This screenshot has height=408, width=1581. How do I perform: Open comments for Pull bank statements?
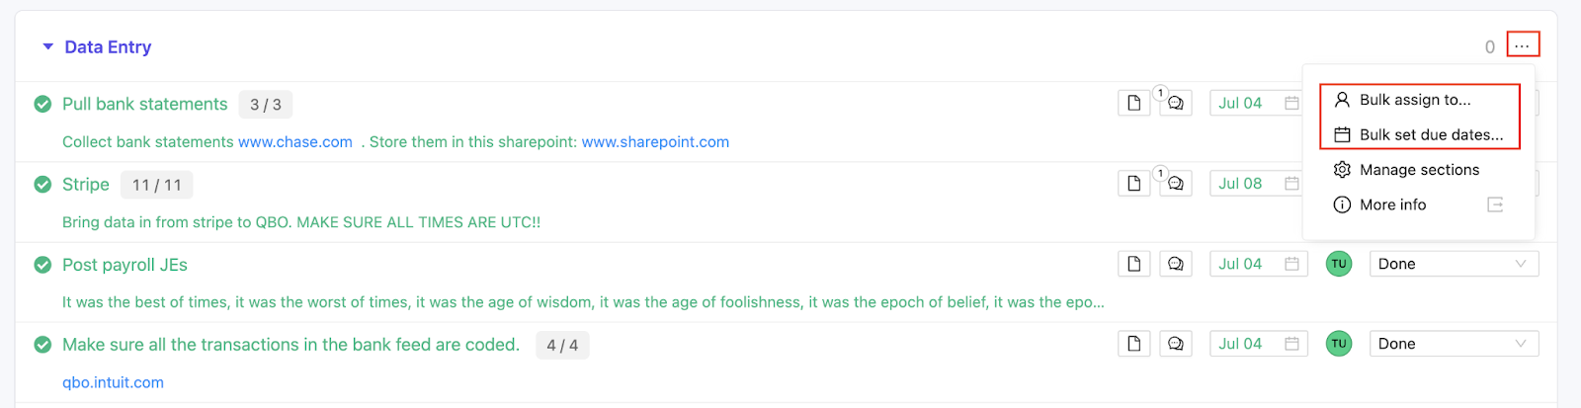click(1176, 103)
